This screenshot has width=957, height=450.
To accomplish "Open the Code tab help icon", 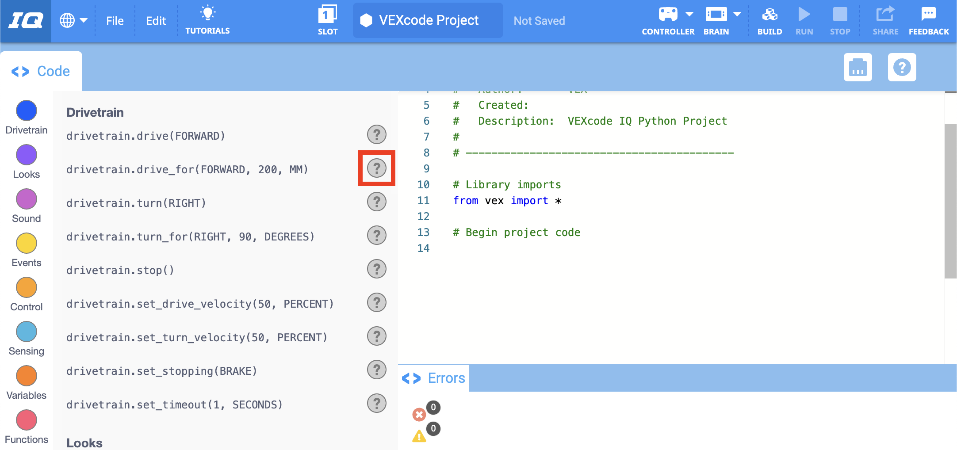I will [x=902, y=67].
